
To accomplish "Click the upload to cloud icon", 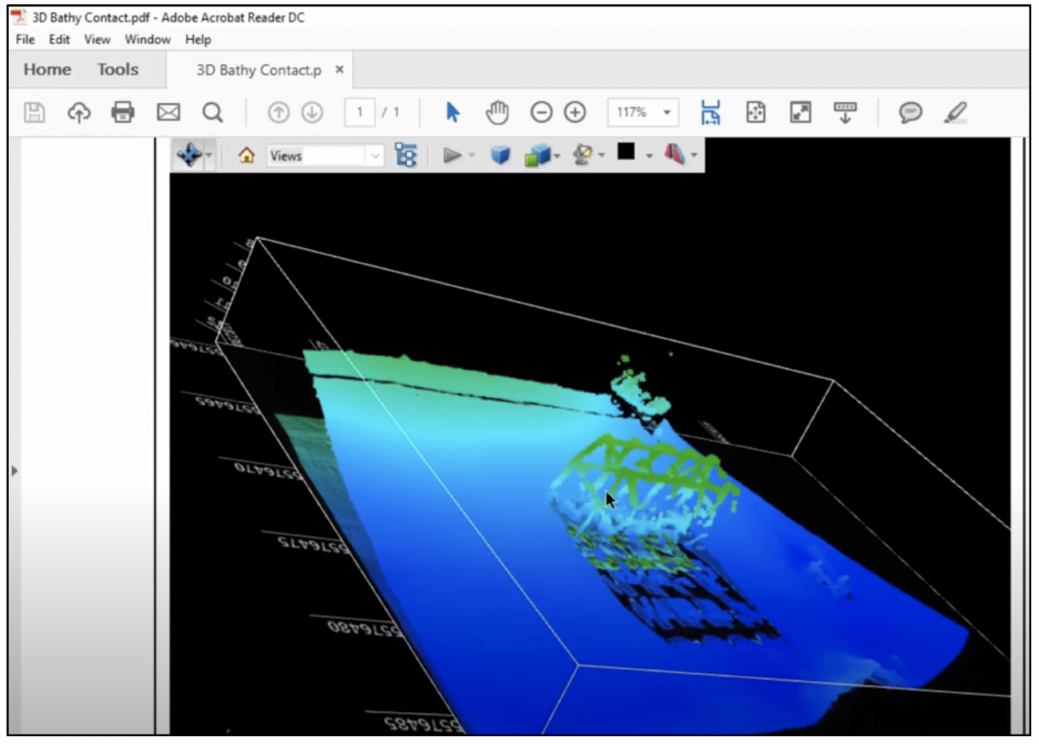I will pyautogui.click(x=79, y=112).
